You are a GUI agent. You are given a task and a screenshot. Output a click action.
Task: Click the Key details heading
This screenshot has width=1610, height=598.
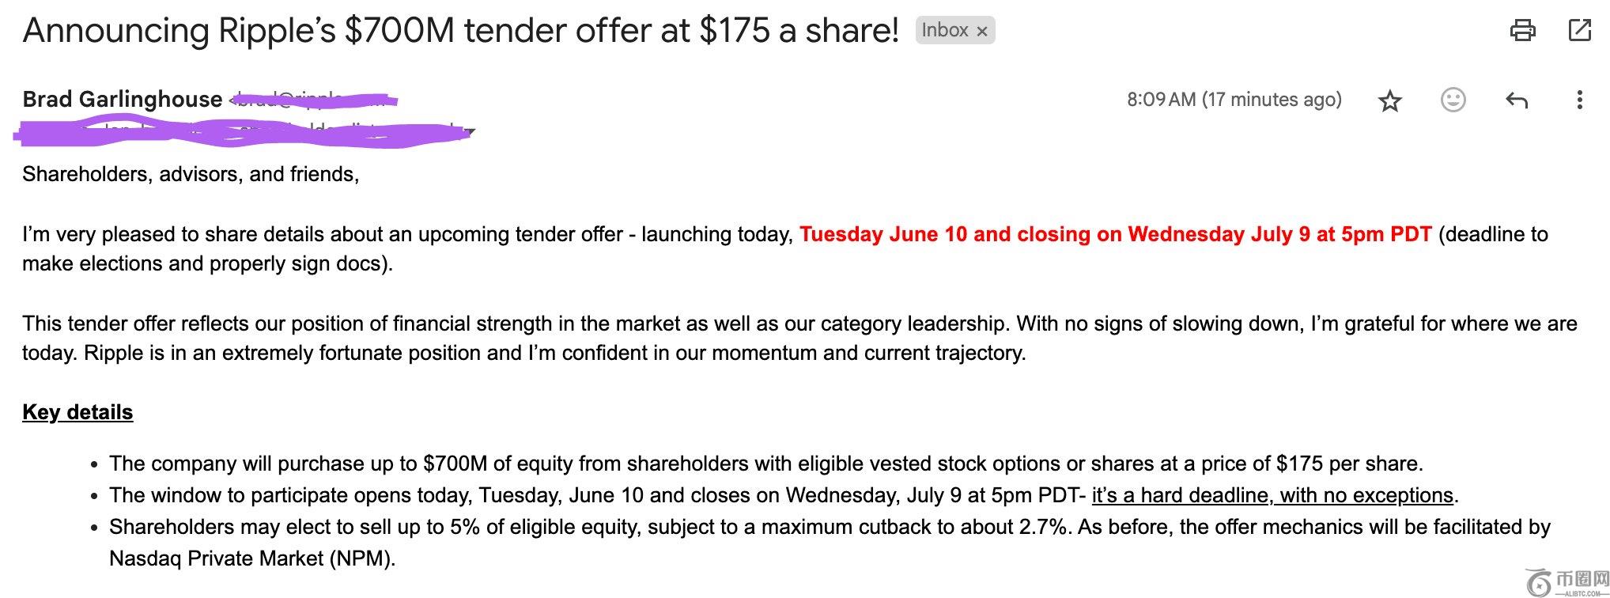pos(77,412)
